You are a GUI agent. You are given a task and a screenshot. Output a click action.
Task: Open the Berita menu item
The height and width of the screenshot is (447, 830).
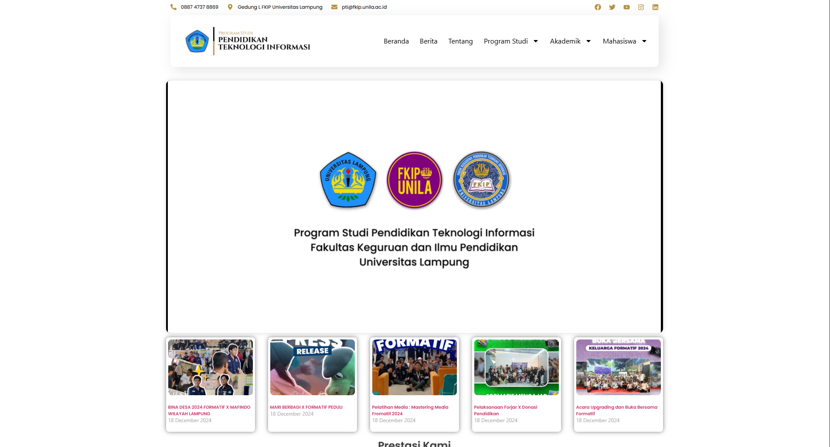click(428, 41)
